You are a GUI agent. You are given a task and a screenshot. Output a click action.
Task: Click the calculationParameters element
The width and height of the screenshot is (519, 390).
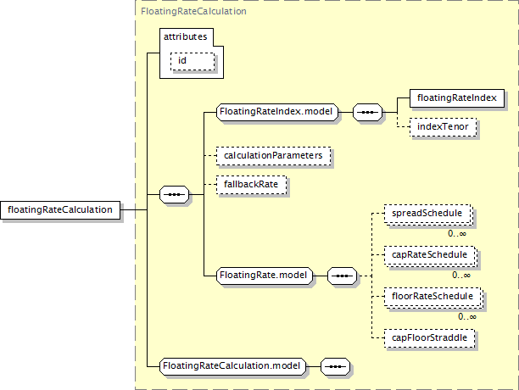pyautogui.click(x=272, y=156)
